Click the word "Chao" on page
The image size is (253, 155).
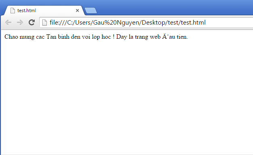point(11,37)
